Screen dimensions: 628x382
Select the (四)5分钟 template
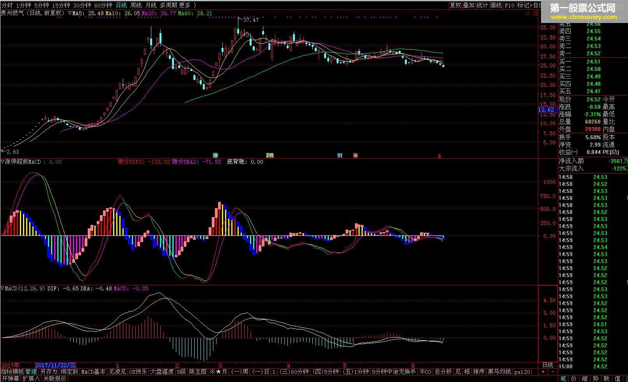(326, 372)
